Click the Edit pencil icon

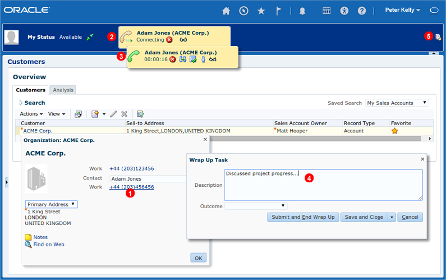coord(113,114)
